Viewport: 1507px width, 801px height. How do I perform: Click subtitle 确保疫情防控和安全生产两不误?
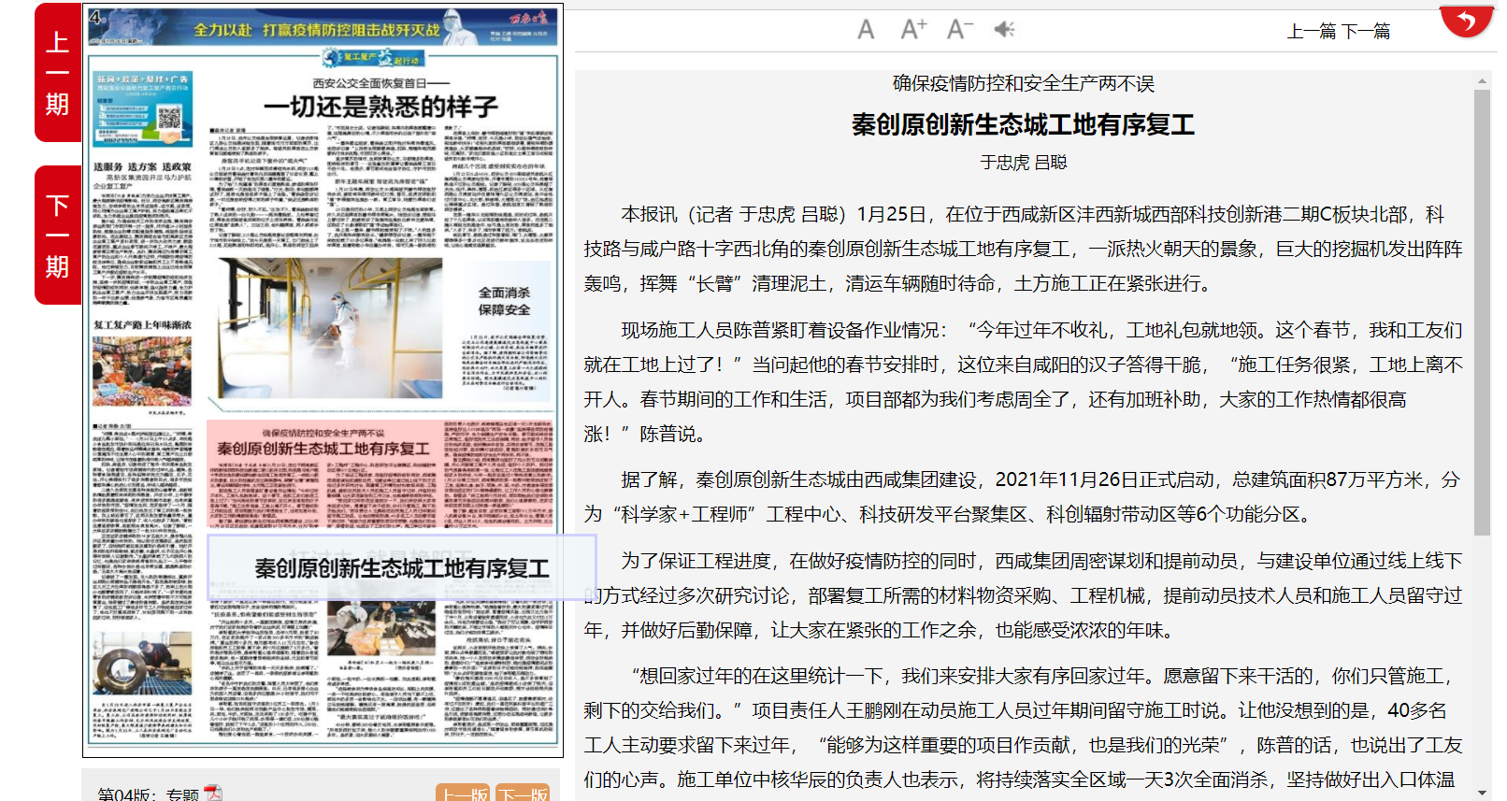(x=1023, y=84)
